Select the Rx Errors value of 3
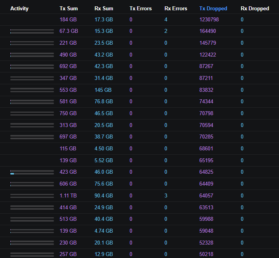The image size is (279, 258). [166, 195]
